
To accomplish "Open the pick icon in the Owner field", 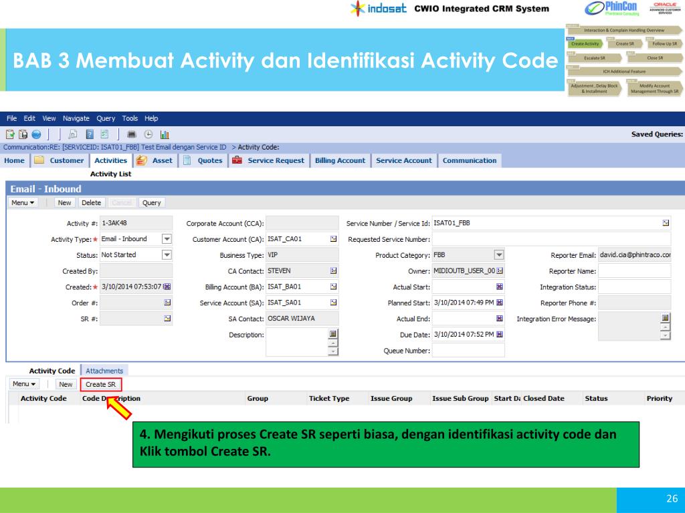I will 500,271.
